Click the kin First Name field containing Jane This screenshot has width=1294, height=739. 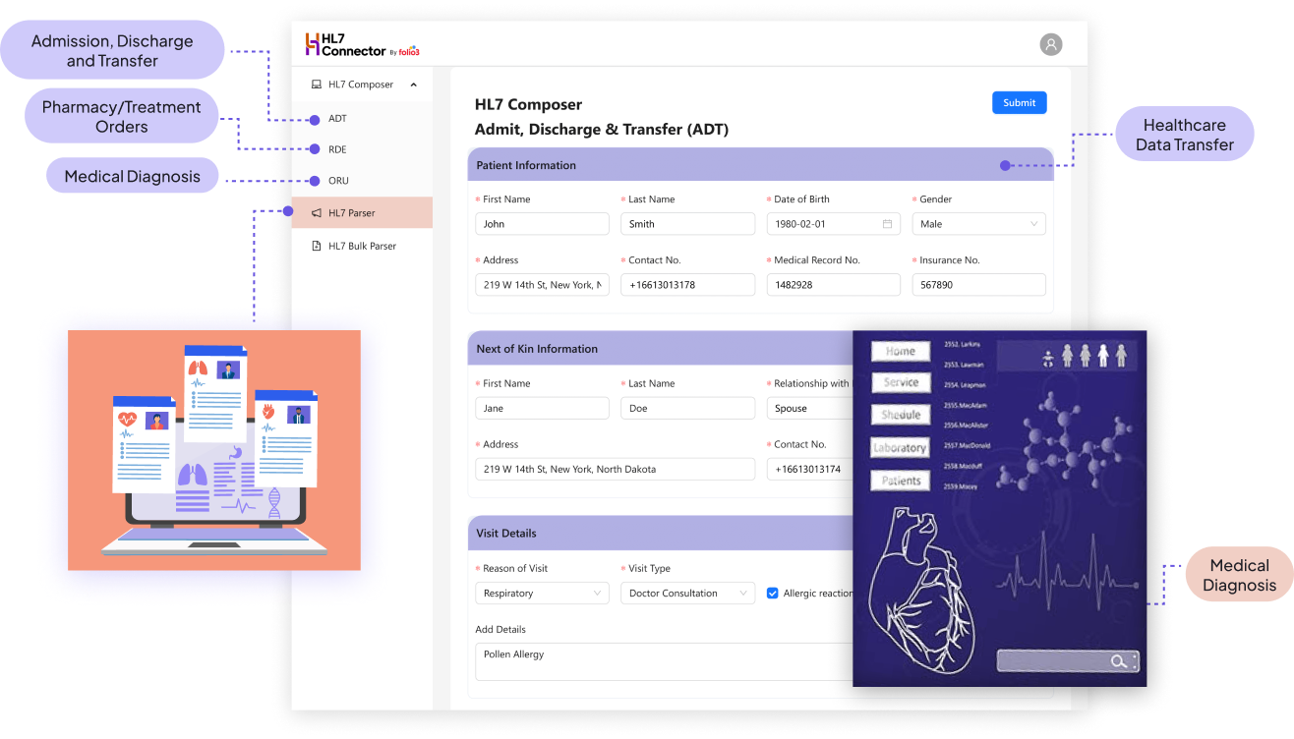(542, 409)
